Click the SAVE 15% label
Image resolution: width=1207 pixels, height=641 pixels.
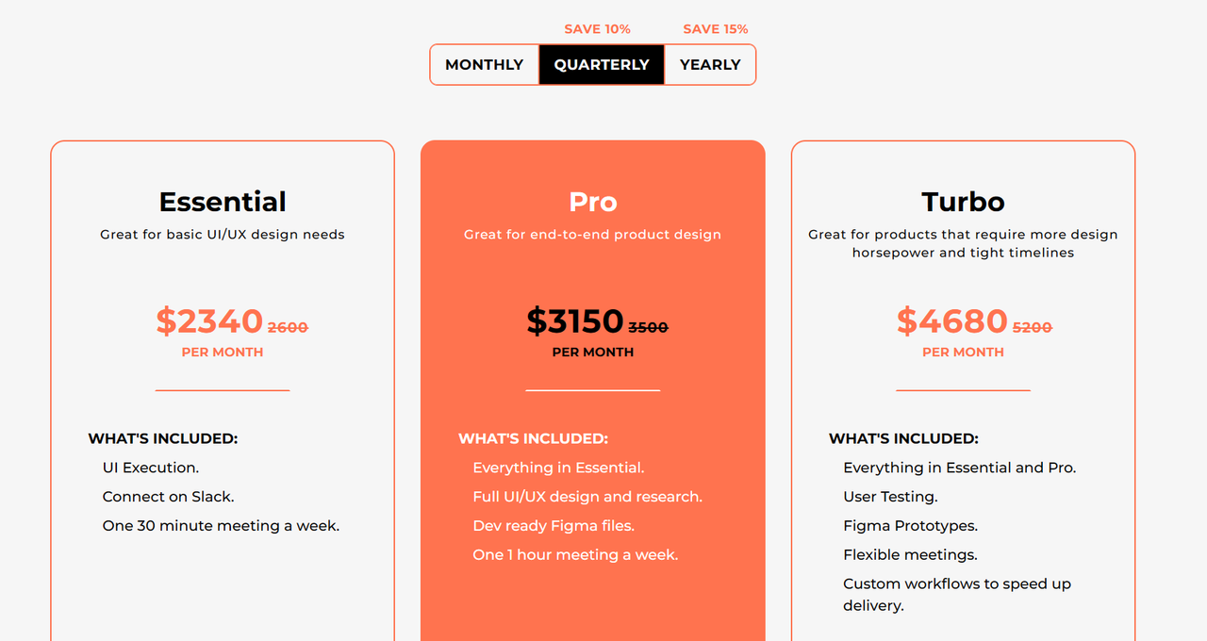tap(716, 29)
